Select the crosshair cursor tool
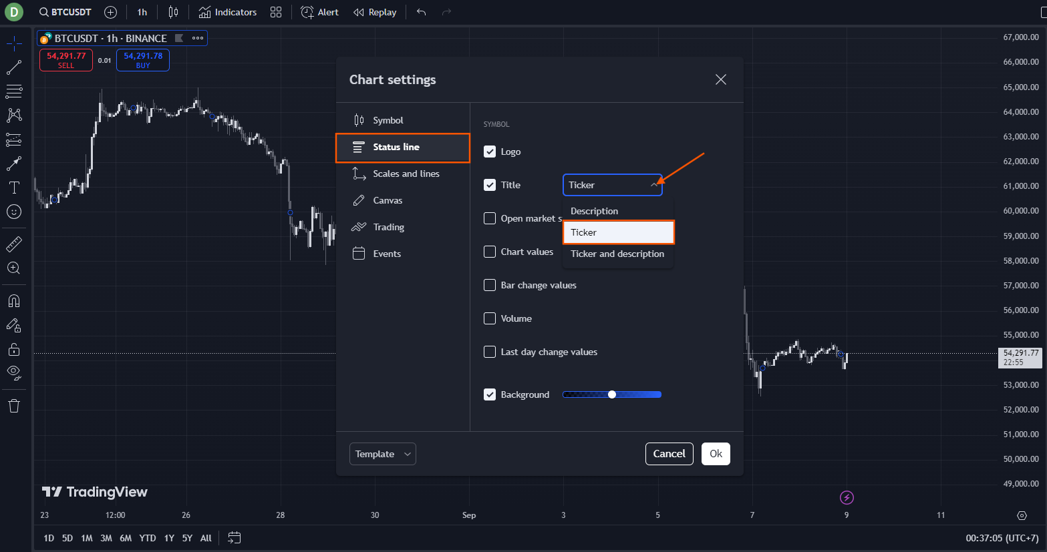This screenshot has height=552, width=1047. coord(14,44)
